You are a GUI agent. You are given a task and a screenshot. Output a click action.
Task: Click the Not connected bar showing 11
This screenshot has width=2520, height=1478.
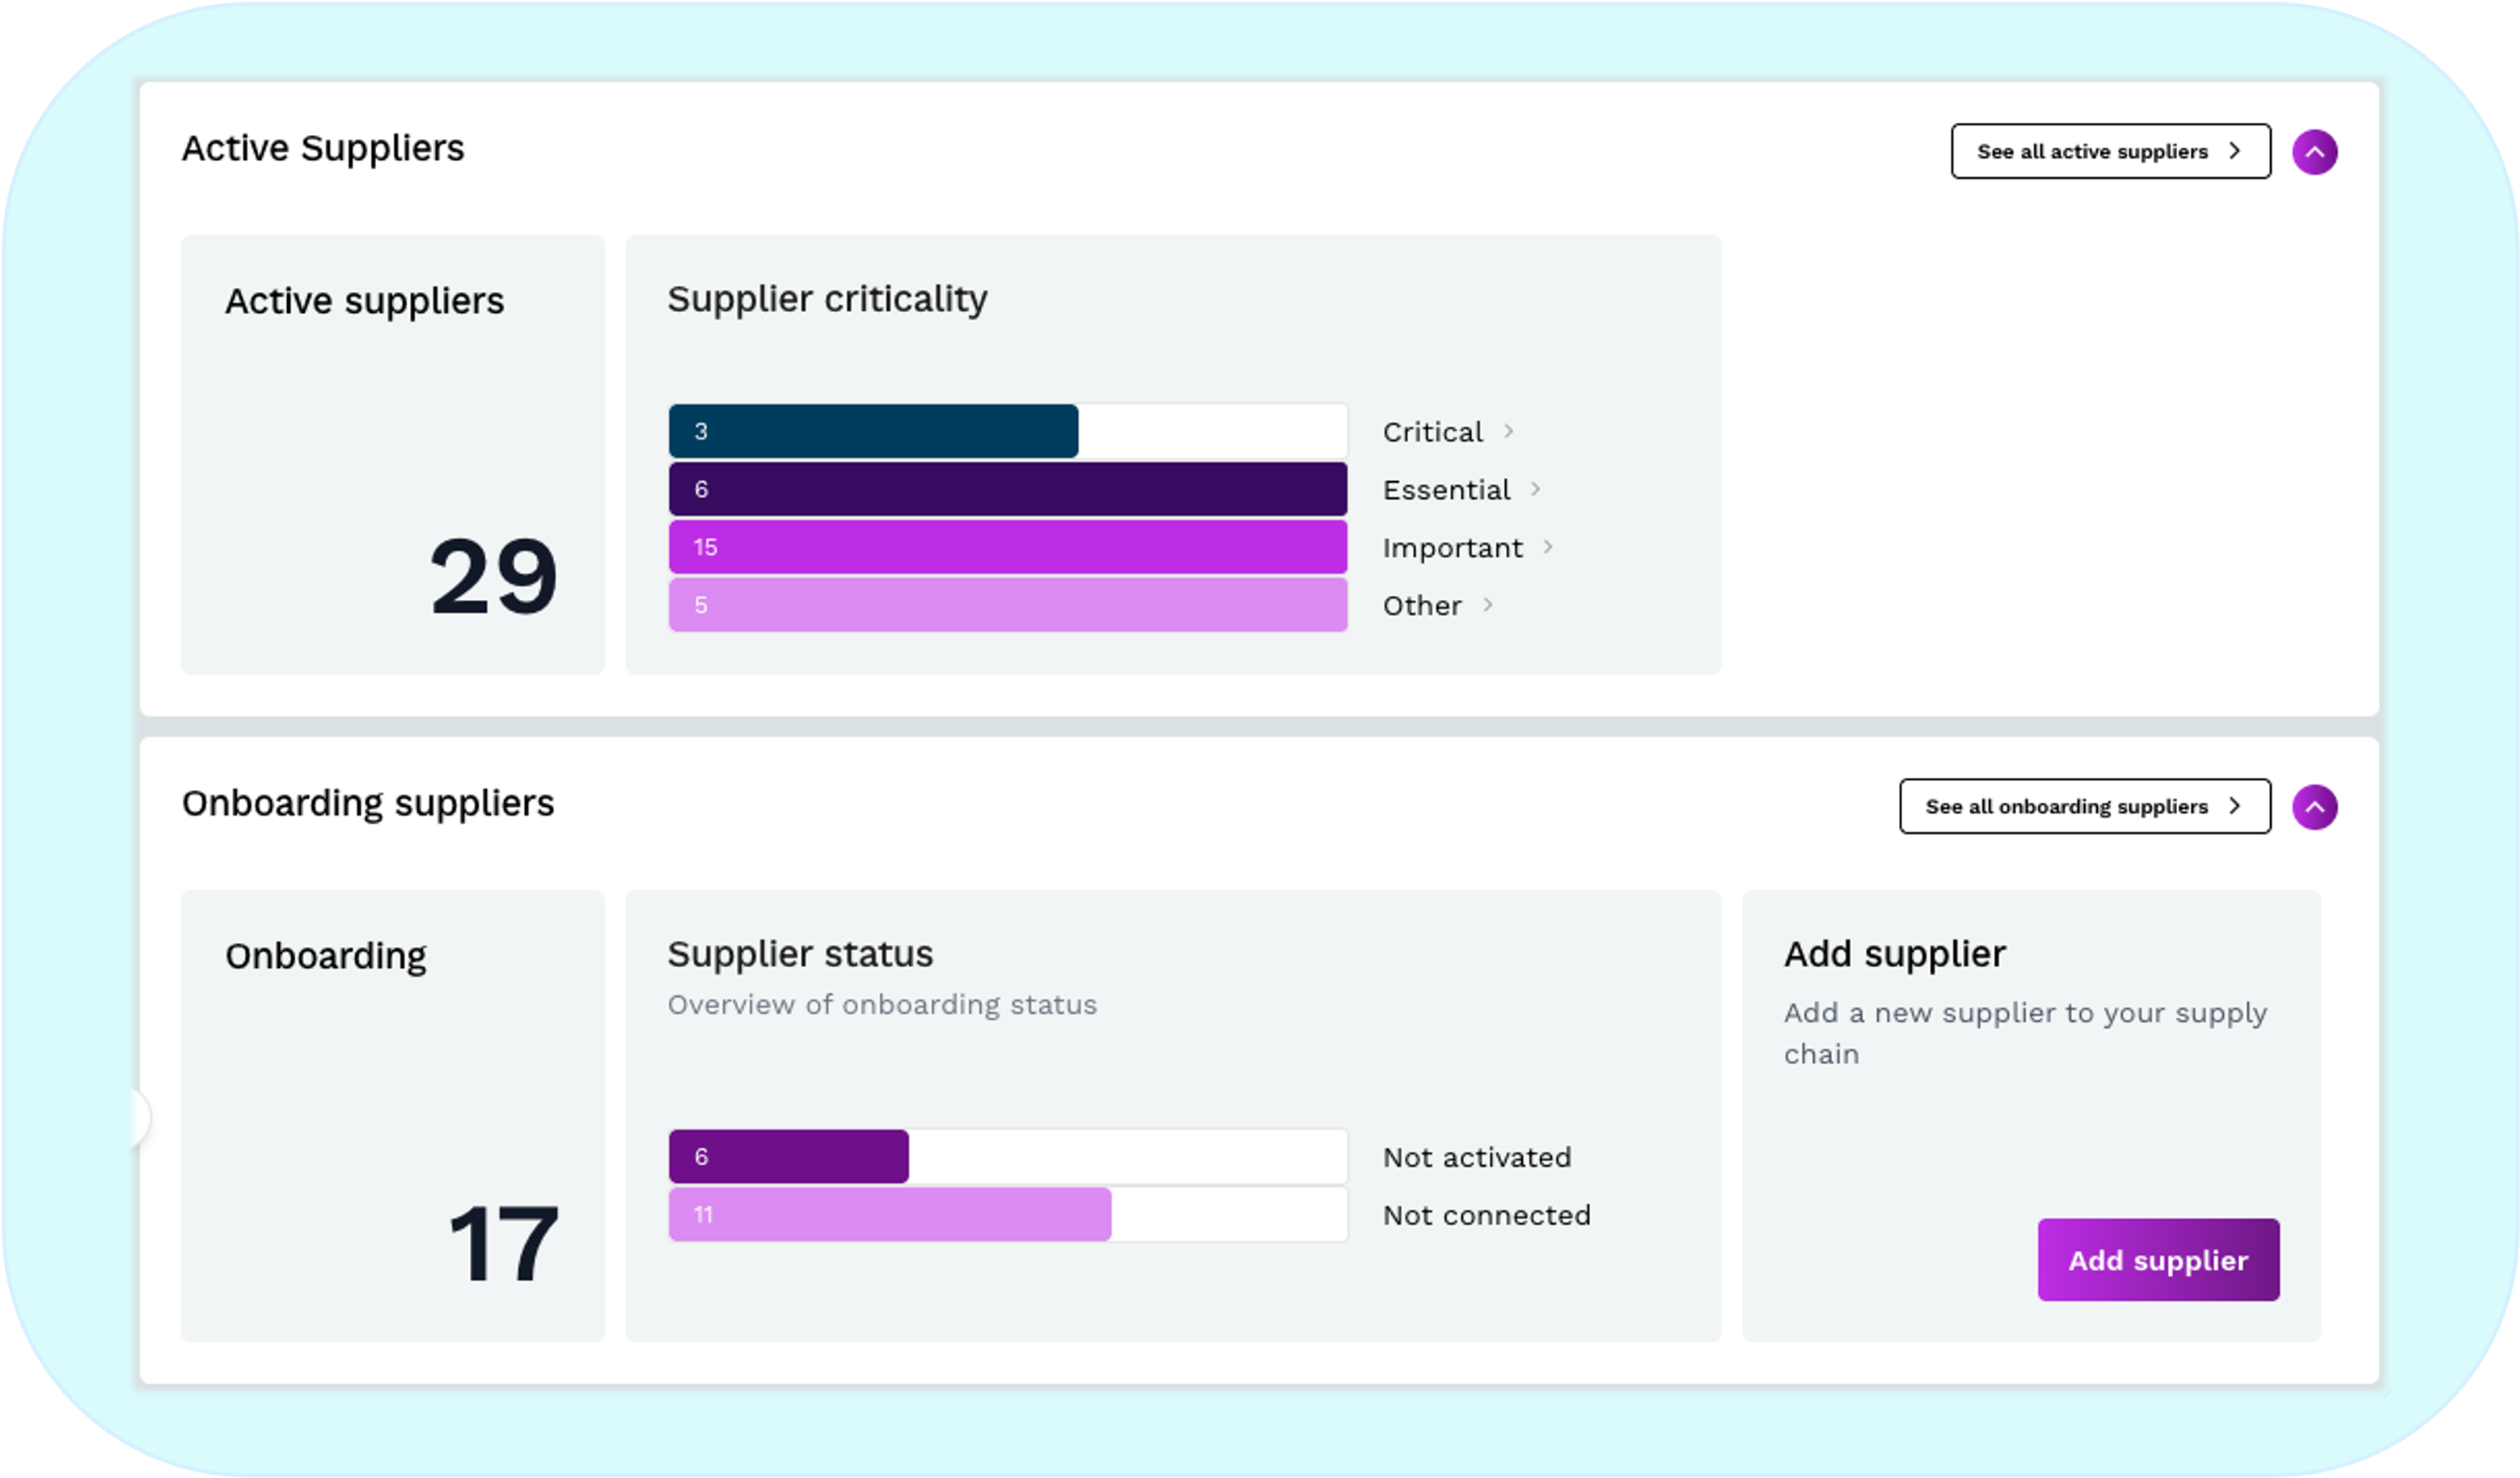[x=889, y=1215]
